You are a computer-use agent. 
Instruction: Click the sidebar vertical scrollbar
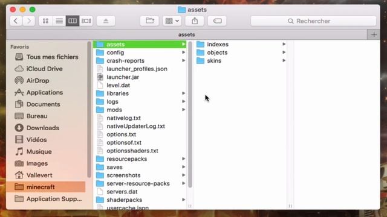click(x=89, y=109)
